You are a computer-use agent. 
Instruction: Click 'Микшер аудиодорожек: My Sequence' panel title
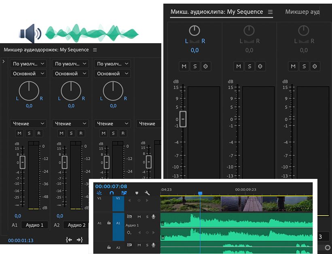[46, 50]
